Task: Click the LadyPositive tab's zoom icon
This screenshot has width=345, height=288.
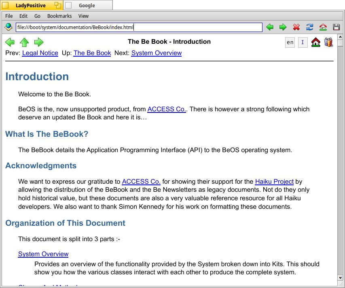Action: [x=58, y=5]
